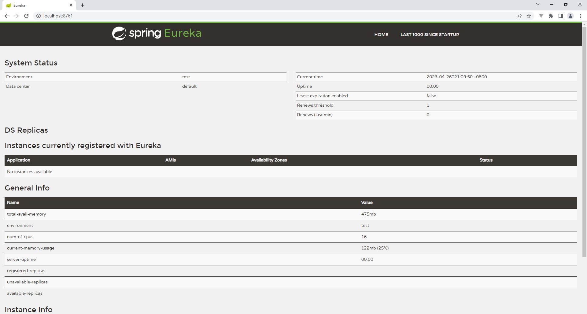
Task: Open the Extensions puzzle icon
Action: coord(551,16)
